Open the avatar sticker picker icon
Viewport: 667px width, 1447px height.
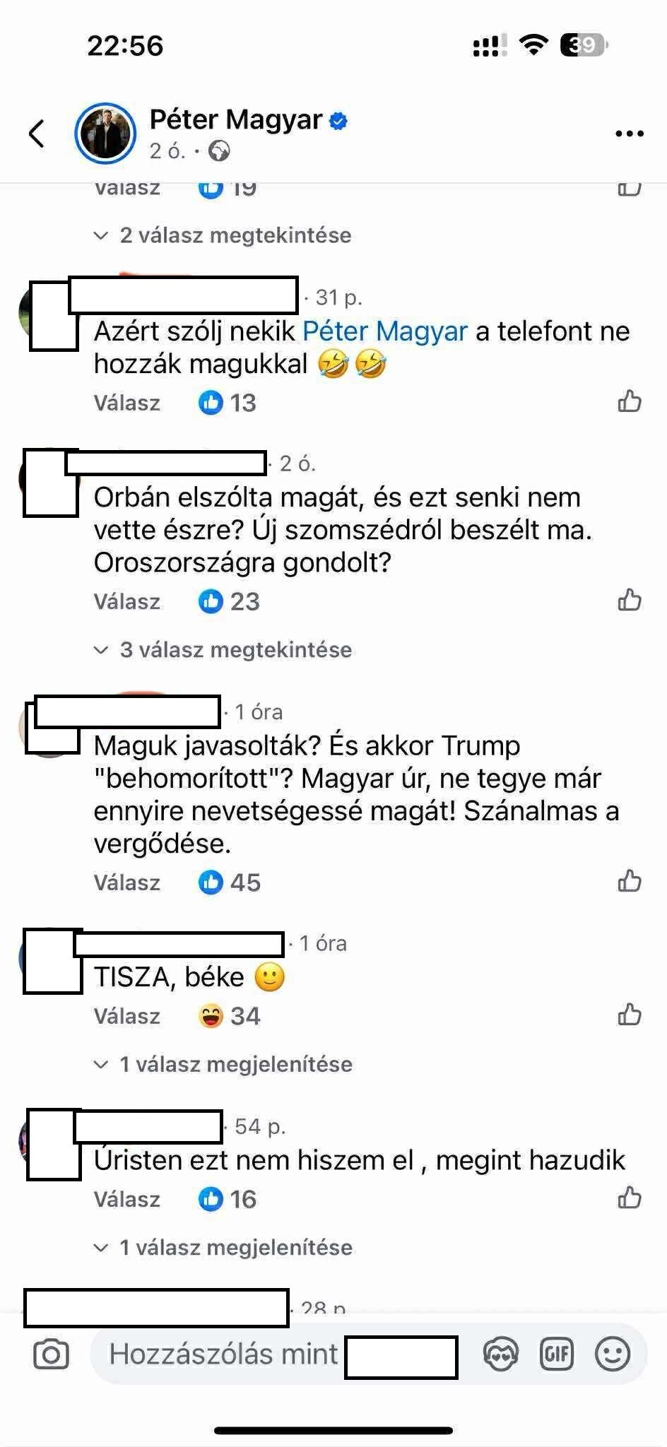[500, 1354]
